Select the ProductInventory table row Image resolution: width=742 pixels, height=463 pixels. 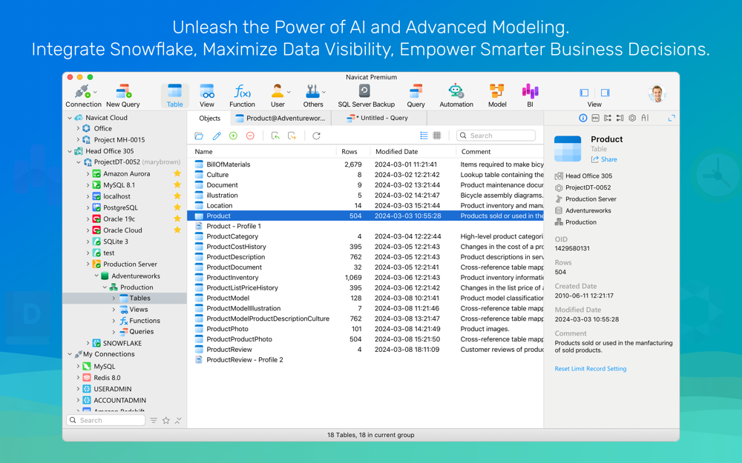[365, 278]
